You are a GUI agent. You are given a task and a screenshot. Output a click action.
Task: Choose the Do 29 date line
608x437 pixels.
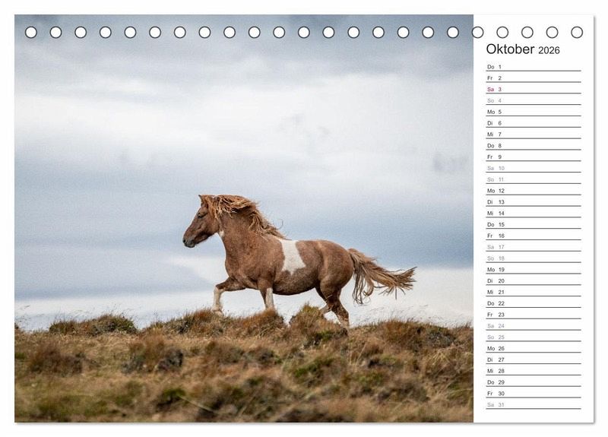click(x=533, y=382)
